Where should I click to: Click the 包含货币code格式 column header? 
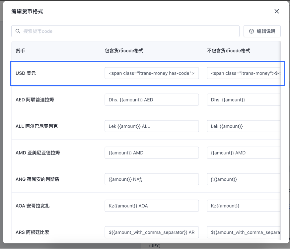click(x=124, y=51)
